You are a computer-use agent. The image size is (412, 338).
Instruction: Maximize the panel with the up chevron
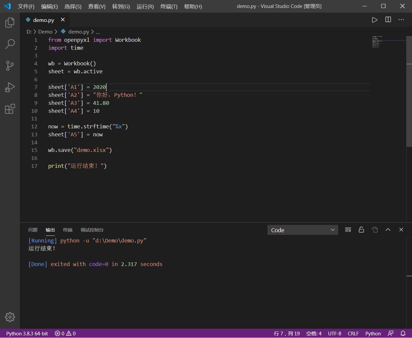(388, 230)
